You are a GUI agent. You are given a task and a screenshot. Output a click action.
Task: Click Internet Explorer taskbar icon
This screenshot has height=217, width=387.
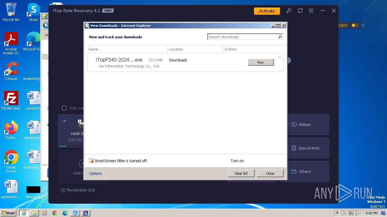click(24, 213)
